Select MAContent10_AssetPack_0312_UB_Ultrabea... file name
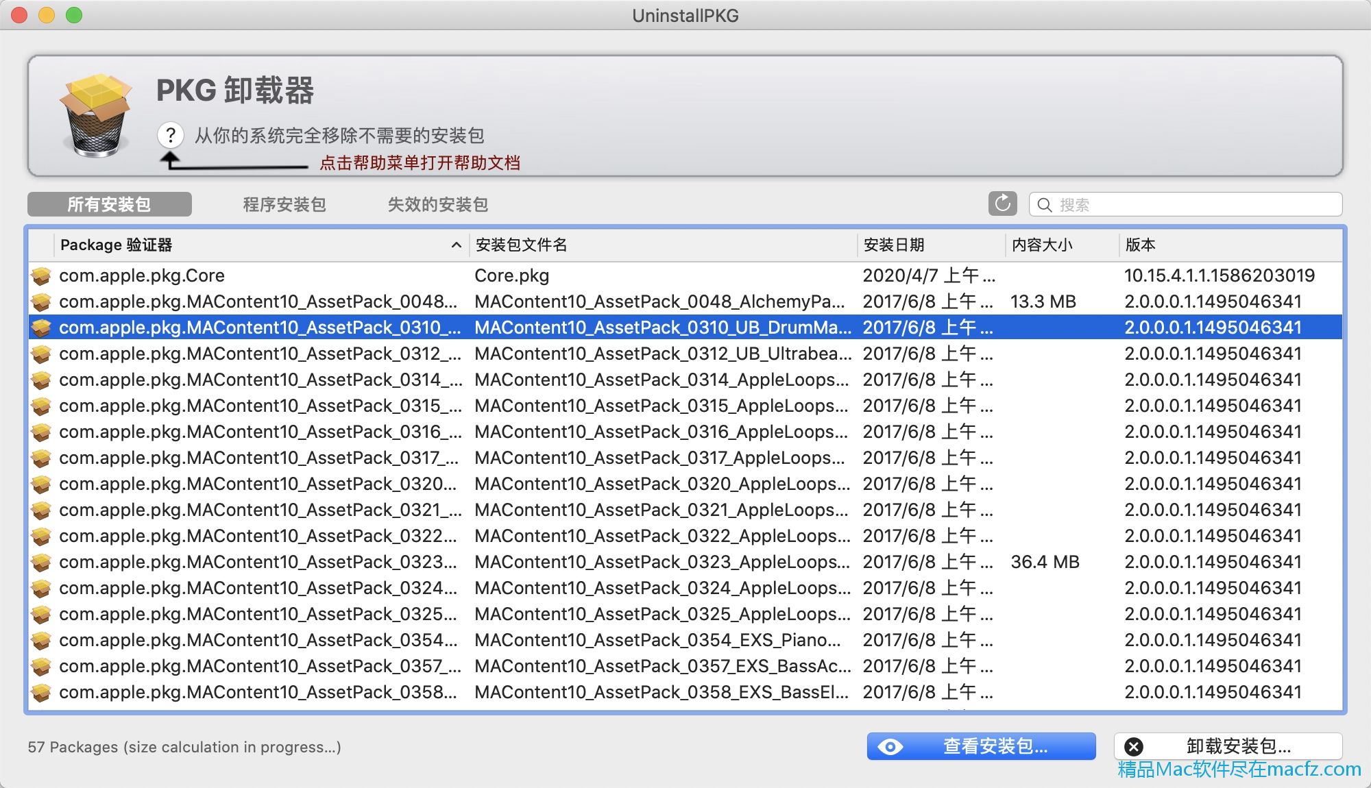The height and width of the screenshot is (788, 1371). (x=663, y=354)
